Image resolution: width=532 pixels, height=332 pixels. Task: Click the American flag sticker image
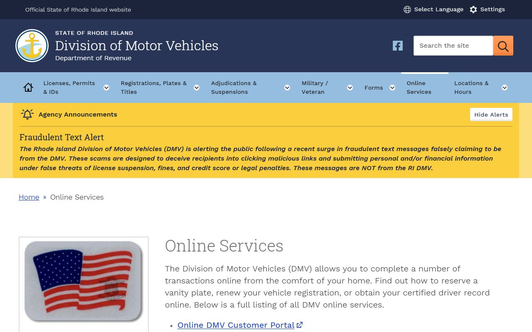coord(84,281)
